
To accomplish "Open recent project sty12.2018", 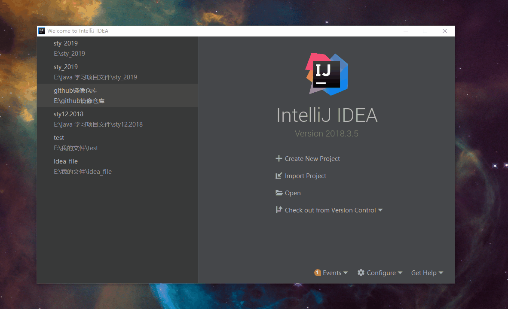I will 117,119.
